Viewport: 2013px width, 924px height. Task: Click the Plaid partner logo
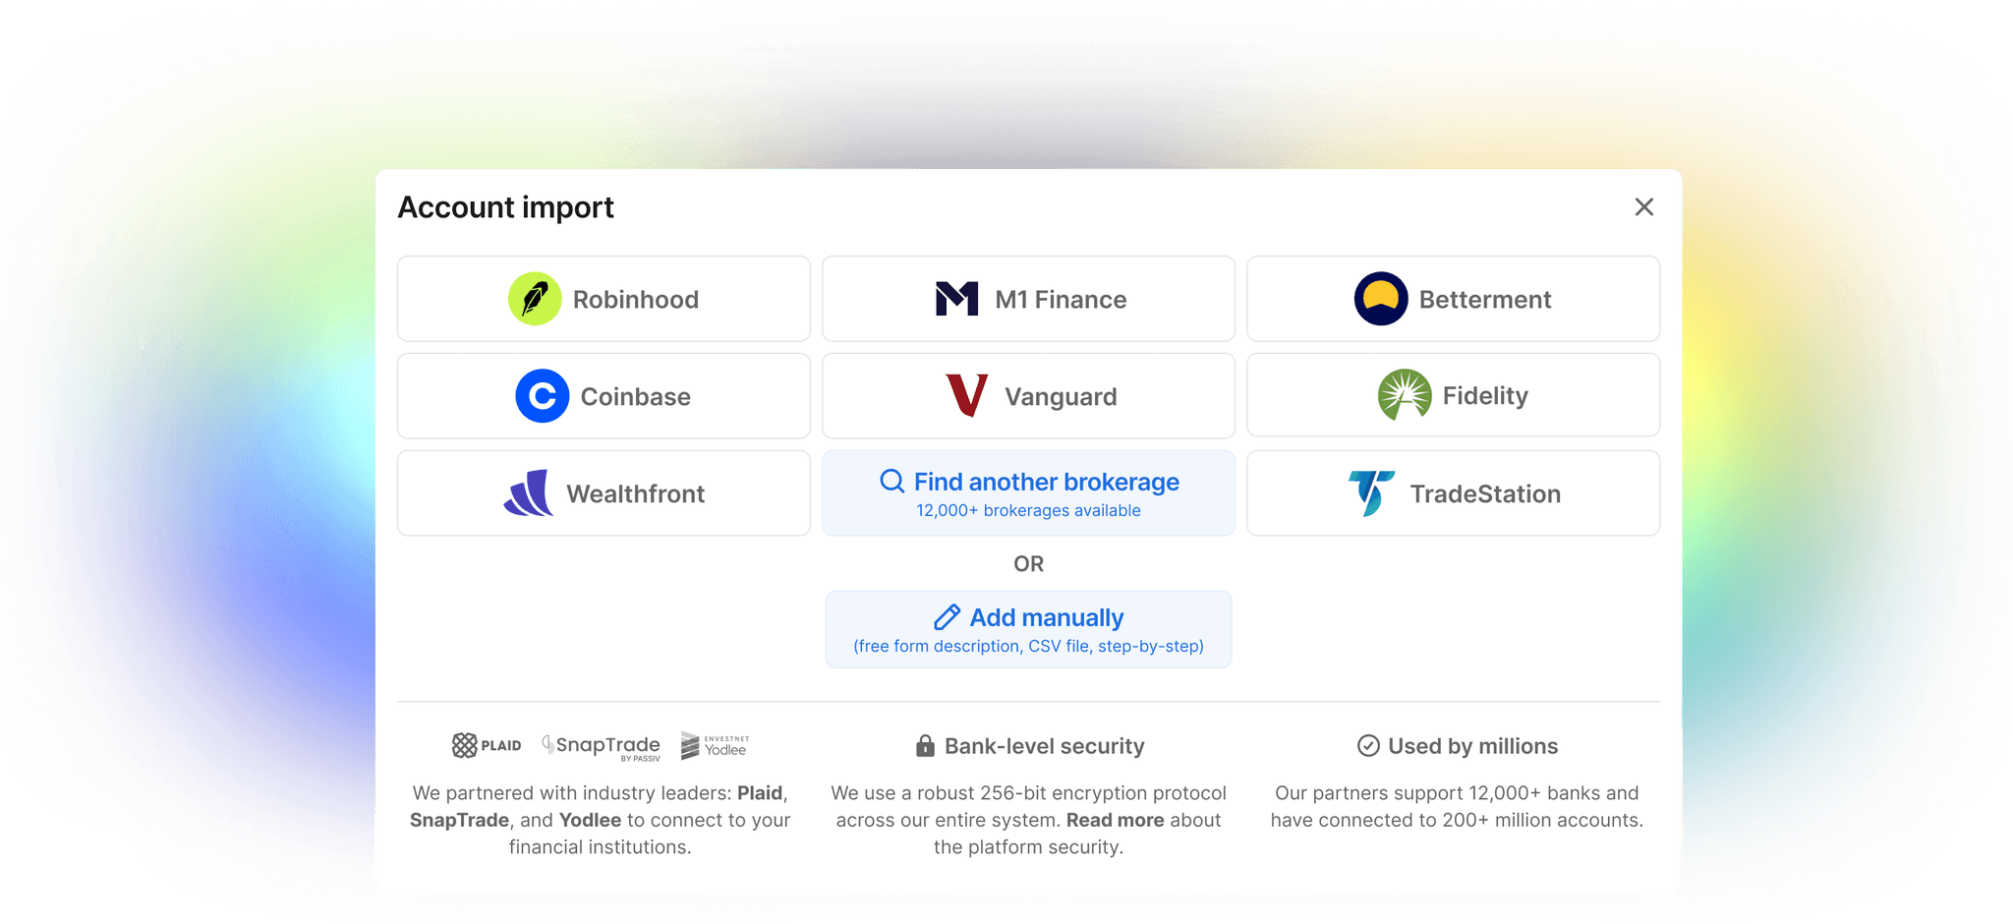pos(487,746)
